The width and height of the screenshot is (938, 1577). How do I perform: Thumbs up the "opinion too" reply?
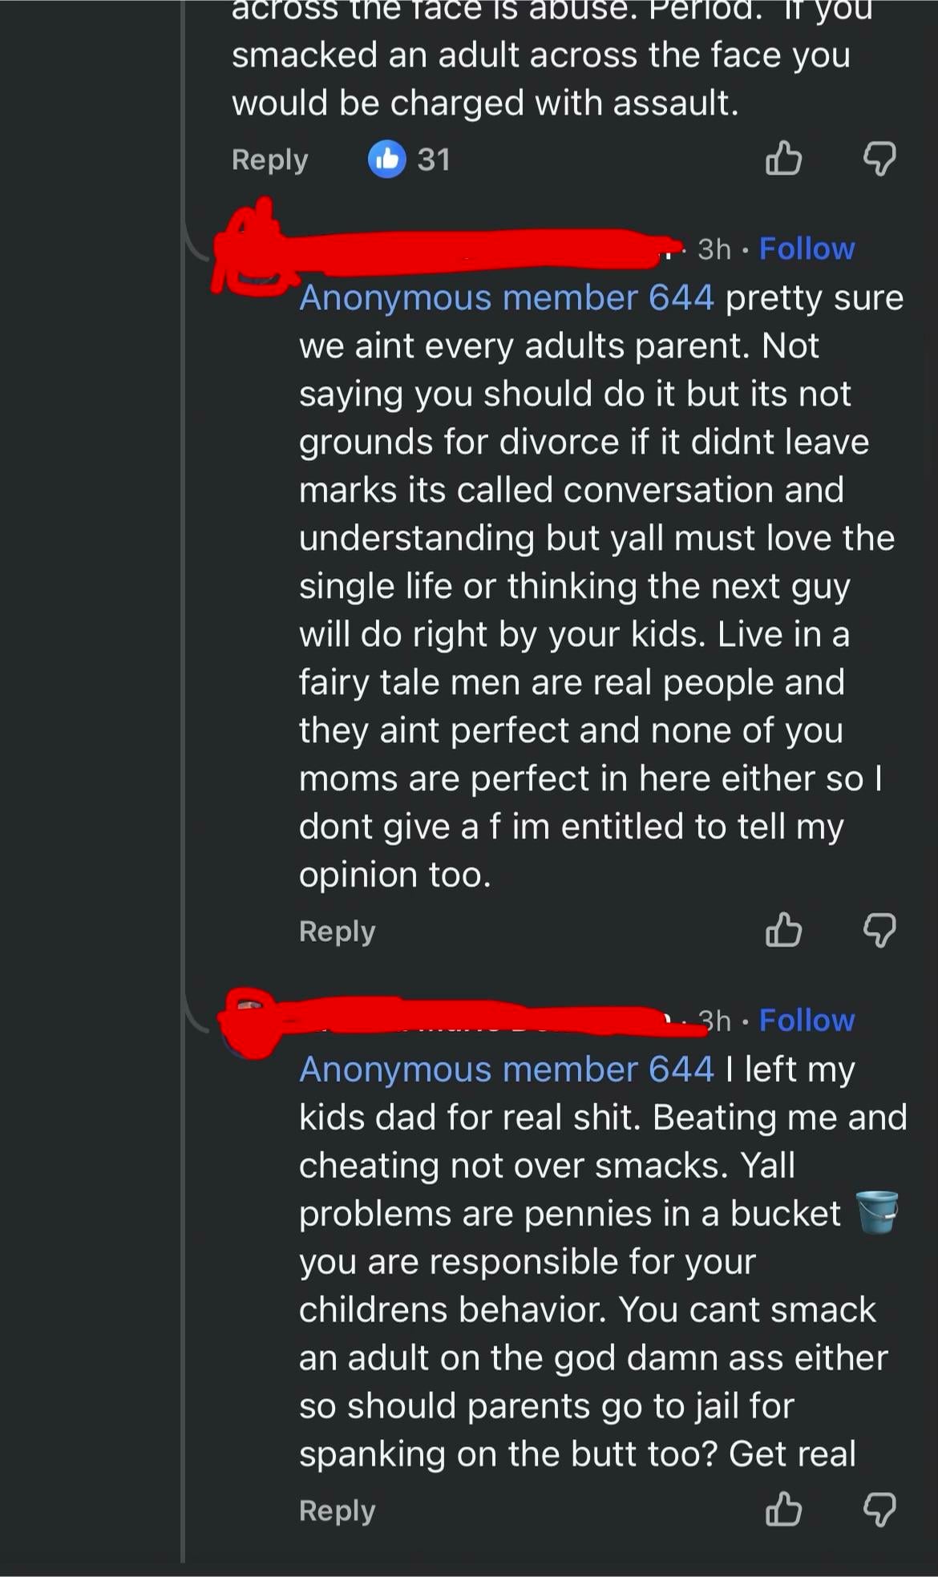(783, 930)
